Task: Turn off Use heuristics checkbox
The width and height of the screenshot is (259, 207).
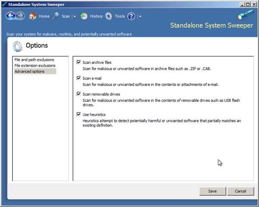Action: [x=79, y=114]
